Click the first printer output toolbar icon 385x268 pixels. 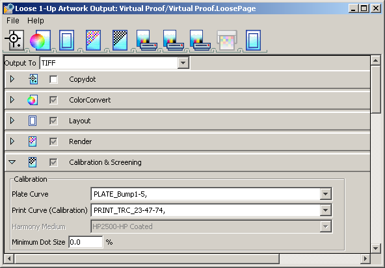[146, 40]
